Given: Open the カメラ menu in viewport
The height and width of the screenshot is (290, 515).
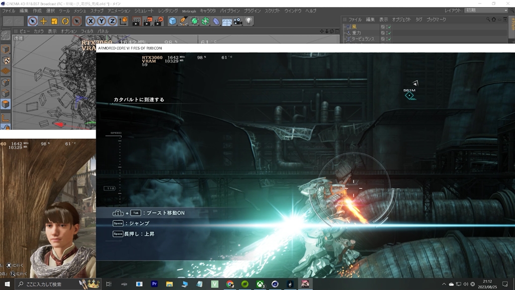Looking at the screenshot, I should click(x=38, y=31).
